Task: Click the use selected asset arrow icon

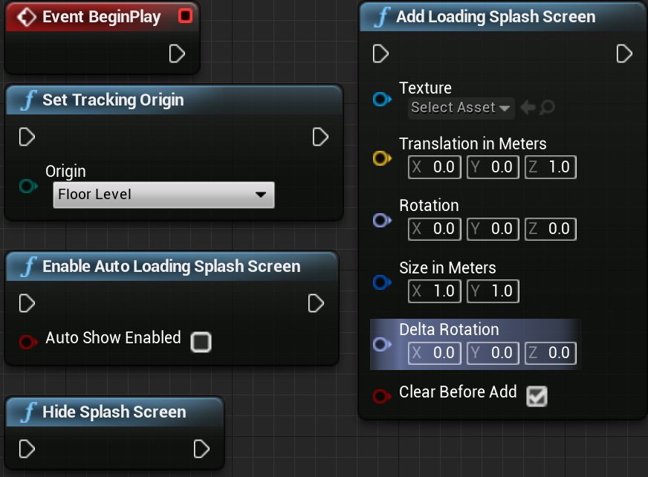Action: (x=528, y=108)
